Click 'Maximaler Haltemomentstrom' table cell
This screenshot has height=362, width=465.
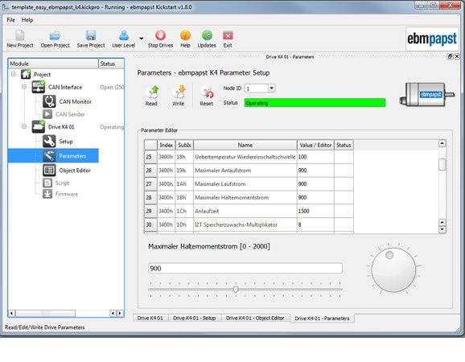tap(245, 197)
